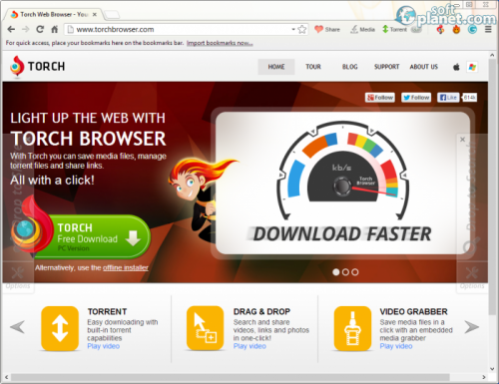Open the Media grabber toolbar button
Viewport: 499px width, 384px height.
[x=362, y=29]
